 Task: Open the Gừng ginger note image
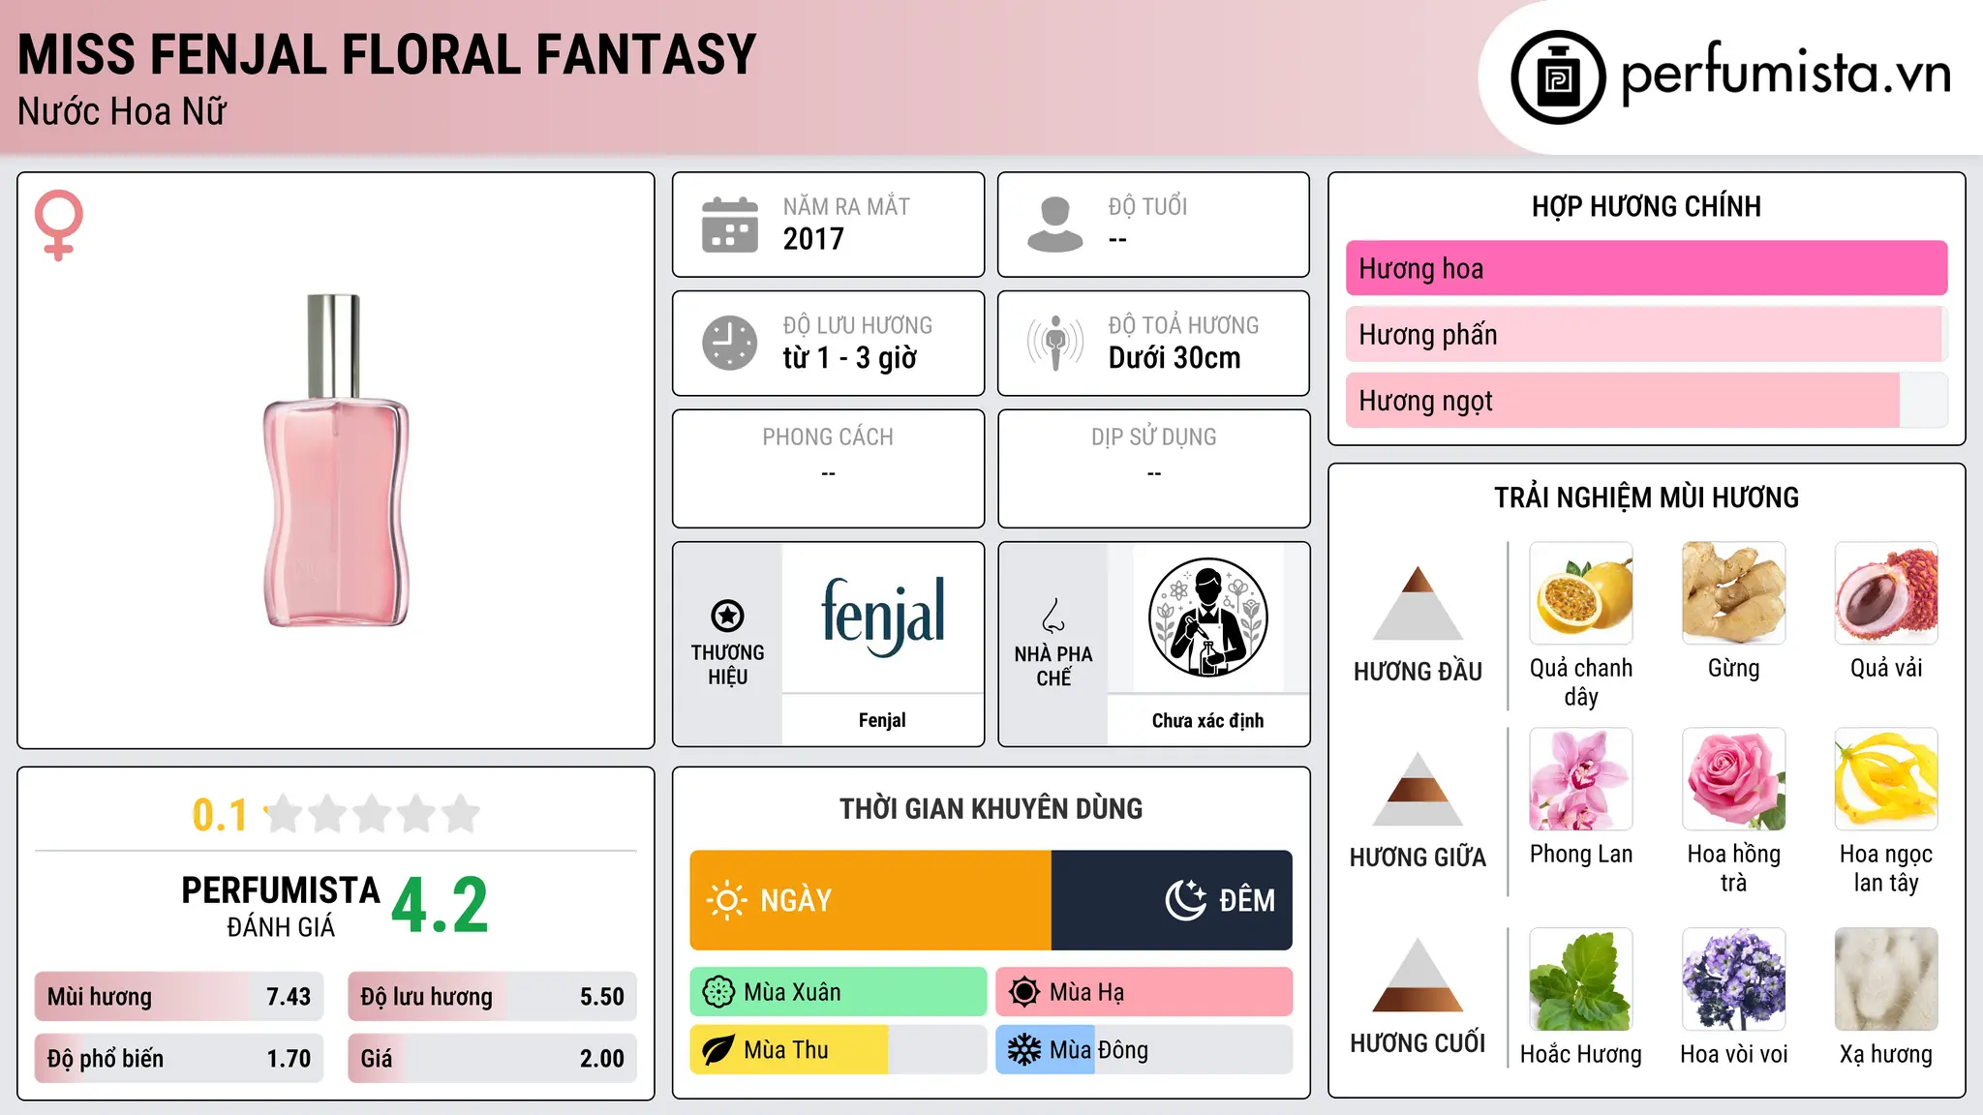click(x=1733, y=593)
